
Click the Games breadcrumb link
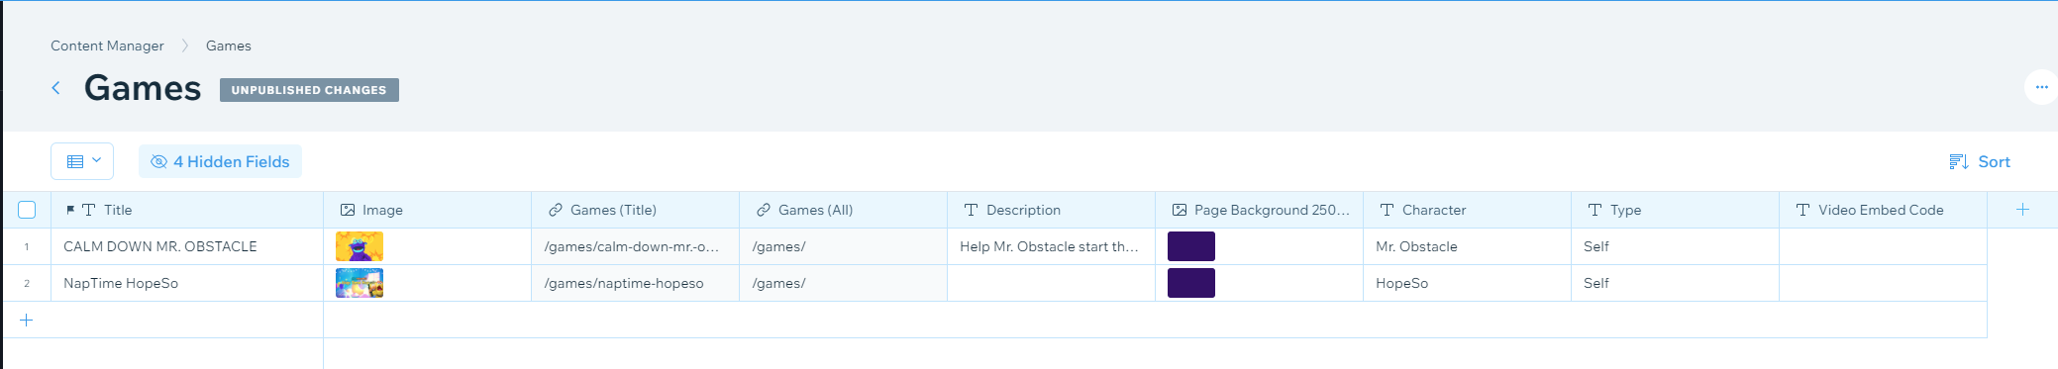[228, 46]
